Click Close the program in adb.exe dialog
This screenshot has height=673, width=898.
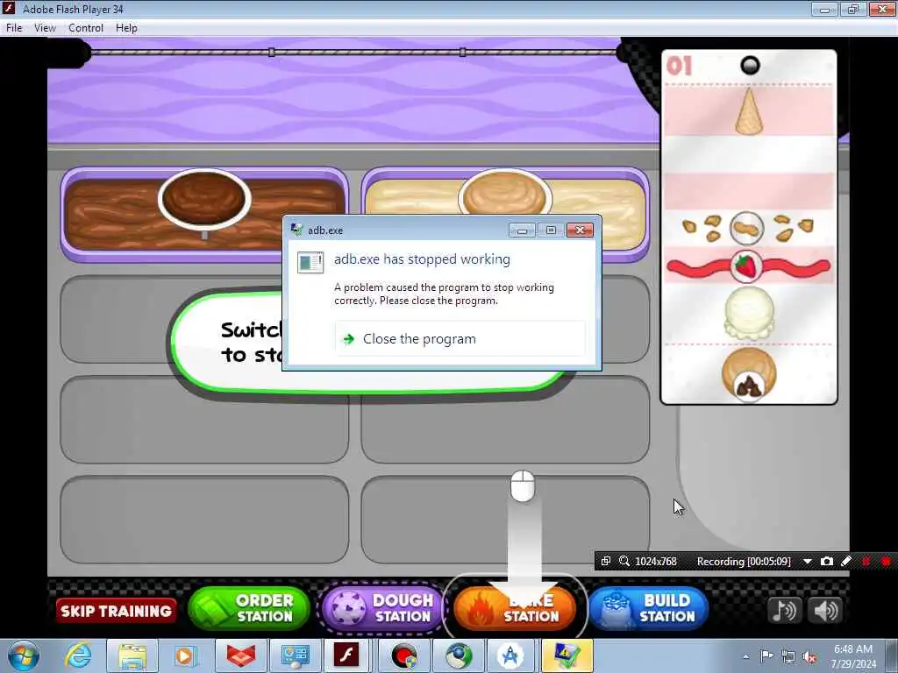(460, 339)
